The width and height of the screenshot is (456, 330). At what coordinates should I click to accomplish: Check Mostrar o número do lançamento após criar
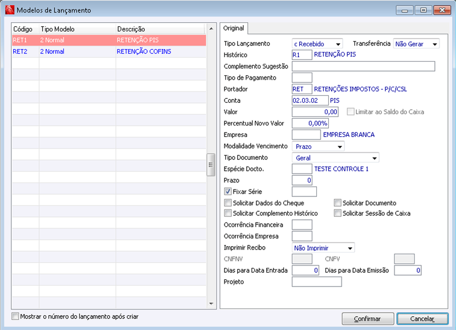click(x=15, y=316)
